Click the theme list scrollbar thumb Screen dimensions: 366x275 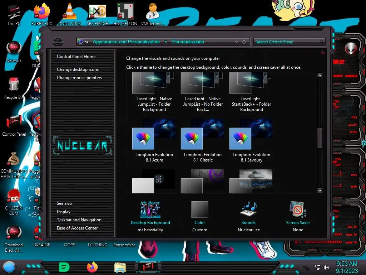click(x=320, y=138)
